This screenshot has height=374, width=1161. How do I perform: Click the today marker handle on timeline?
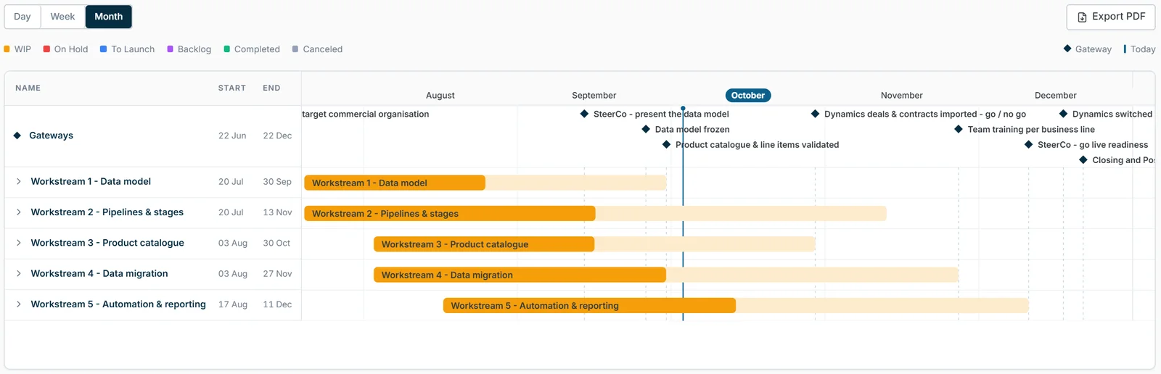coord(683,109)
